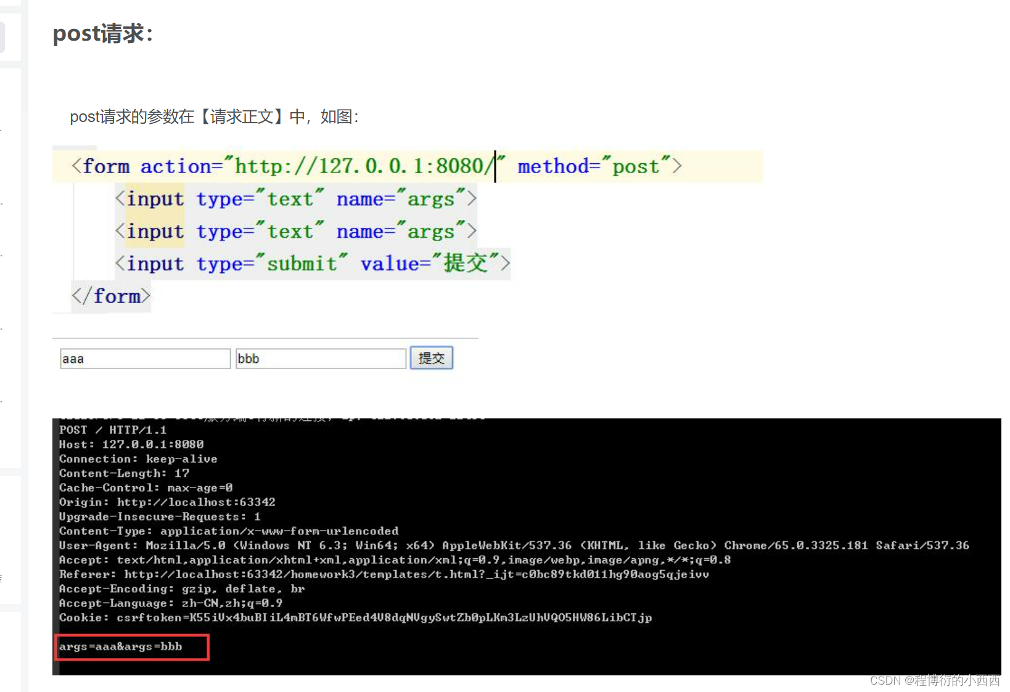
Task: Click the 'Referer:' header line
Action: (384, 574)
